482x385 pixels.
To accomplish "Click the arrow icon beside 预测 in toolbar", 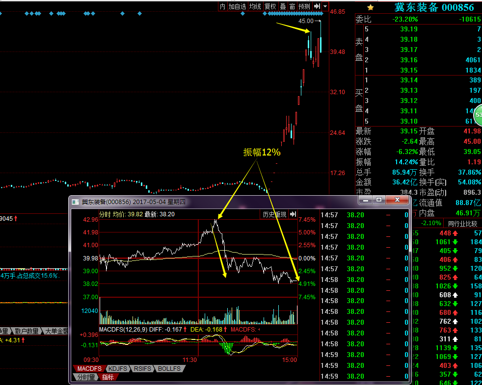I will pyautogui.click(x=317, y=6).
